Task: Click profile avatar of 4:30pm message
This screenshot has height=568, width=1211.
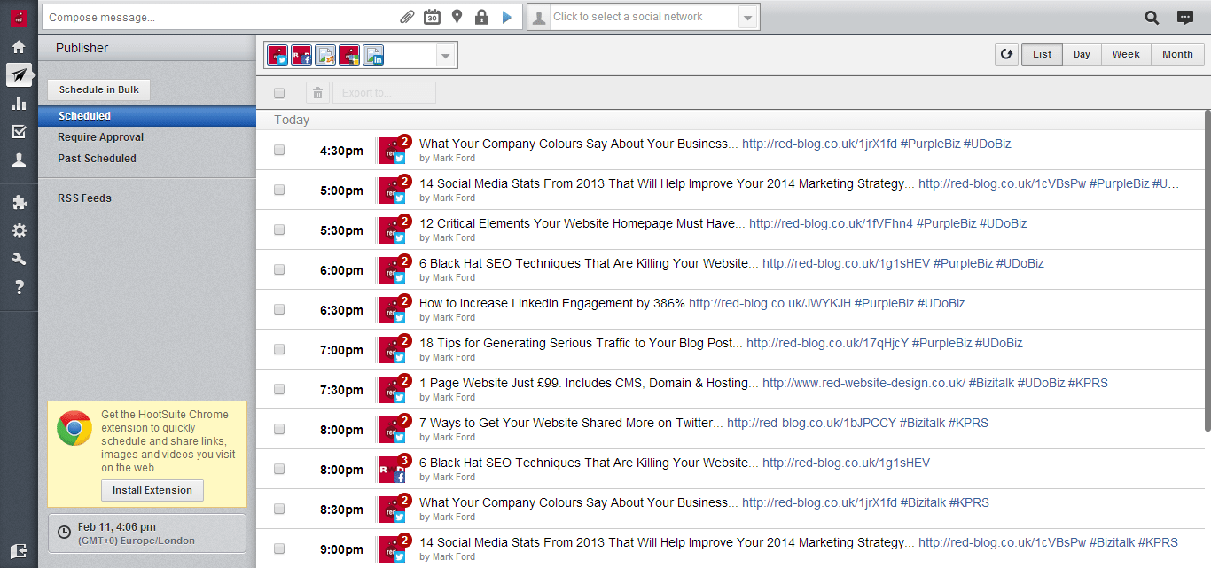Action: [392, 151]
